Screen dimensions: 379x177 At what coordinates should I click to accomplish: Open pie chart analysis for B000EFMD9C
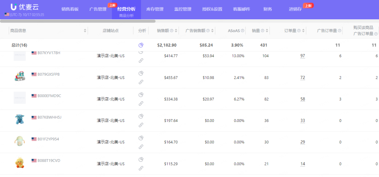coord(141,95)
